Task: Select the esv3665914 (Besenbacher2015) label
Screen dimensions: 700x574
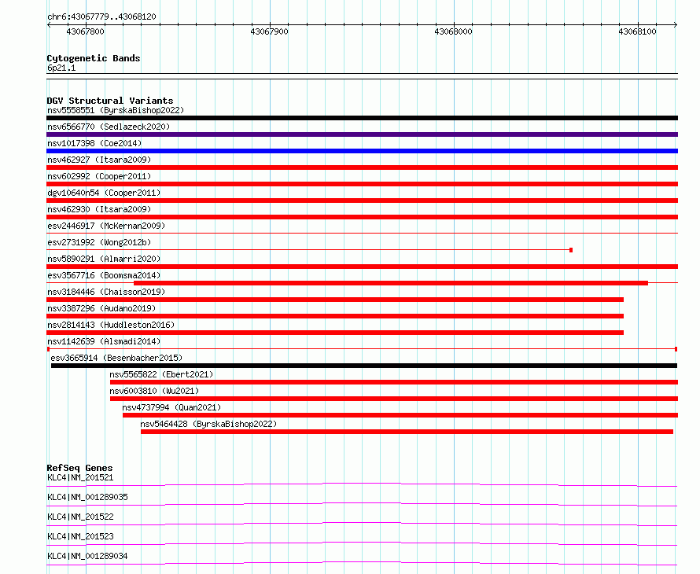Action: 116,358
